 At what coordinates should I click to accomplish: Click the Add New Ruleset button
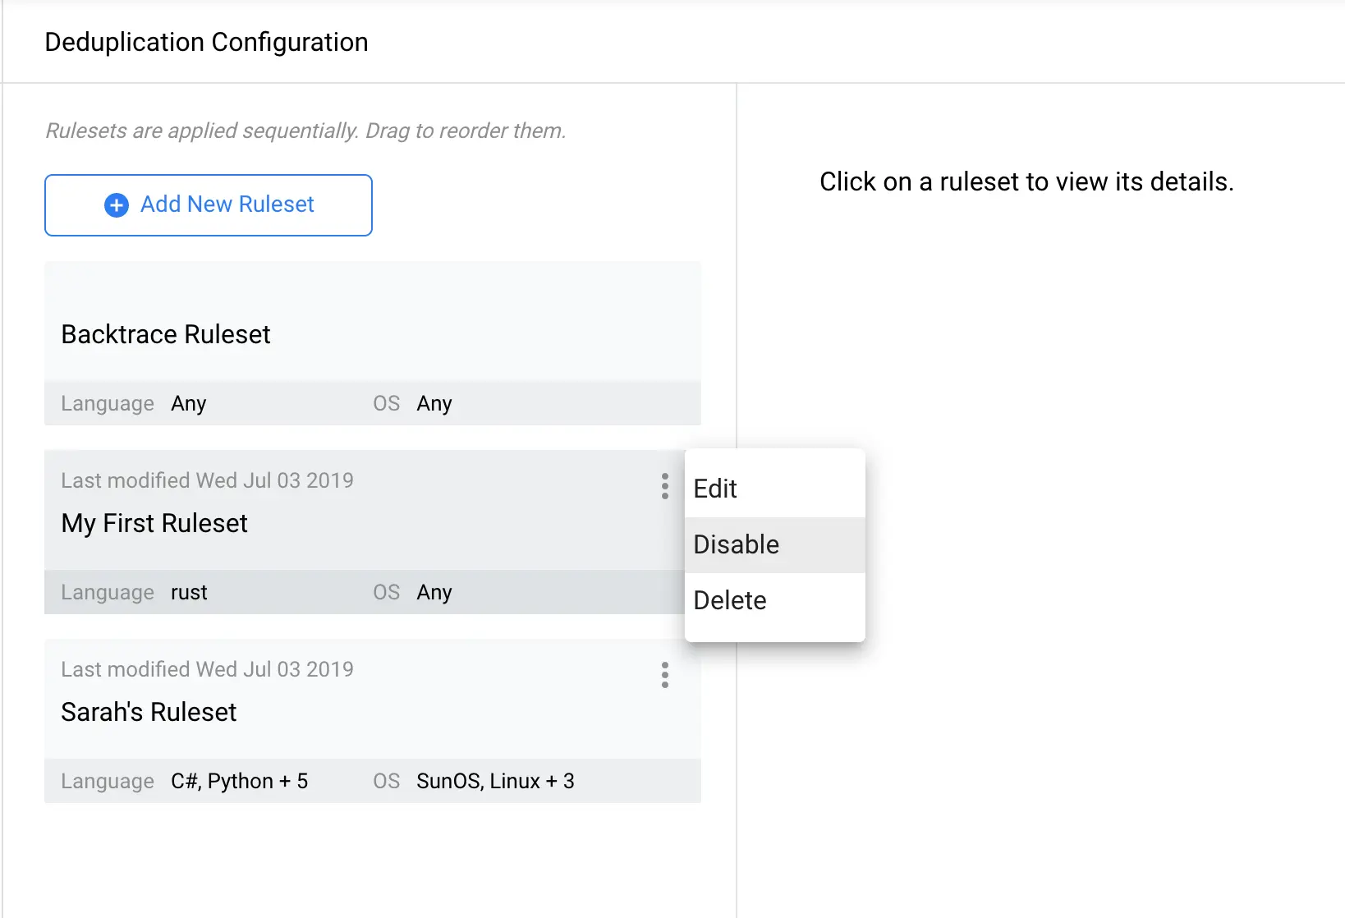click(209, 204)
